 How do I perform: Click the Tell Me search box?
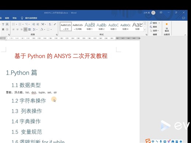pyautogui.click(x=29, y=18)
